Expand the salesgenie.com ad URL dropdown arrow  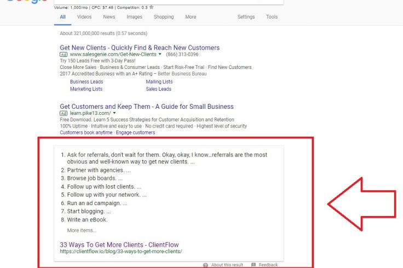[160, 55]
